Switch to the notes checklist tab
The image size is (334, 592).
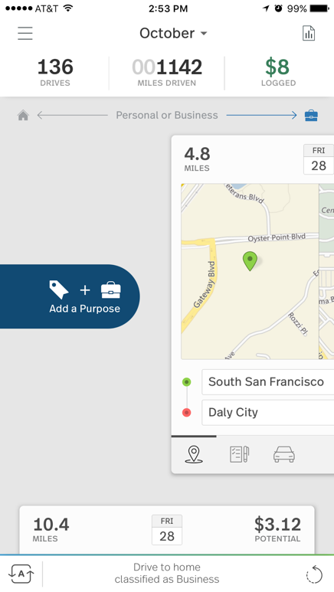point(240,454)
